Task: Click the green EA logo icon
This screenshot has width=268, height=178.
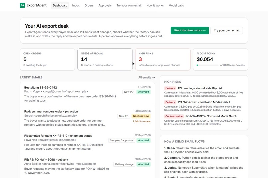Action: [22, 5]
